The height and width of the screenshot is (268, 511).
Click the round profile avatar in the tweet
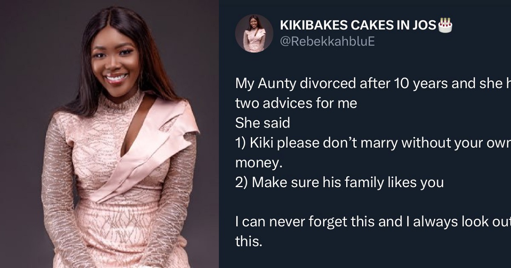(x=254, y=33)
